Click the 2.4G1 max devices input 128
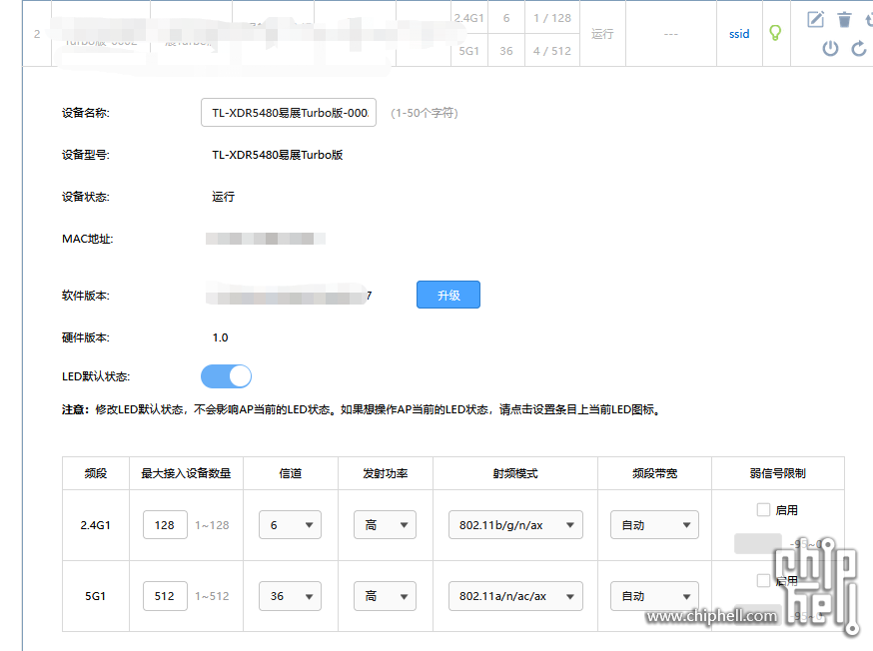Screen dimensions: 873x651 pyautogui.click(x=165, y=525)
